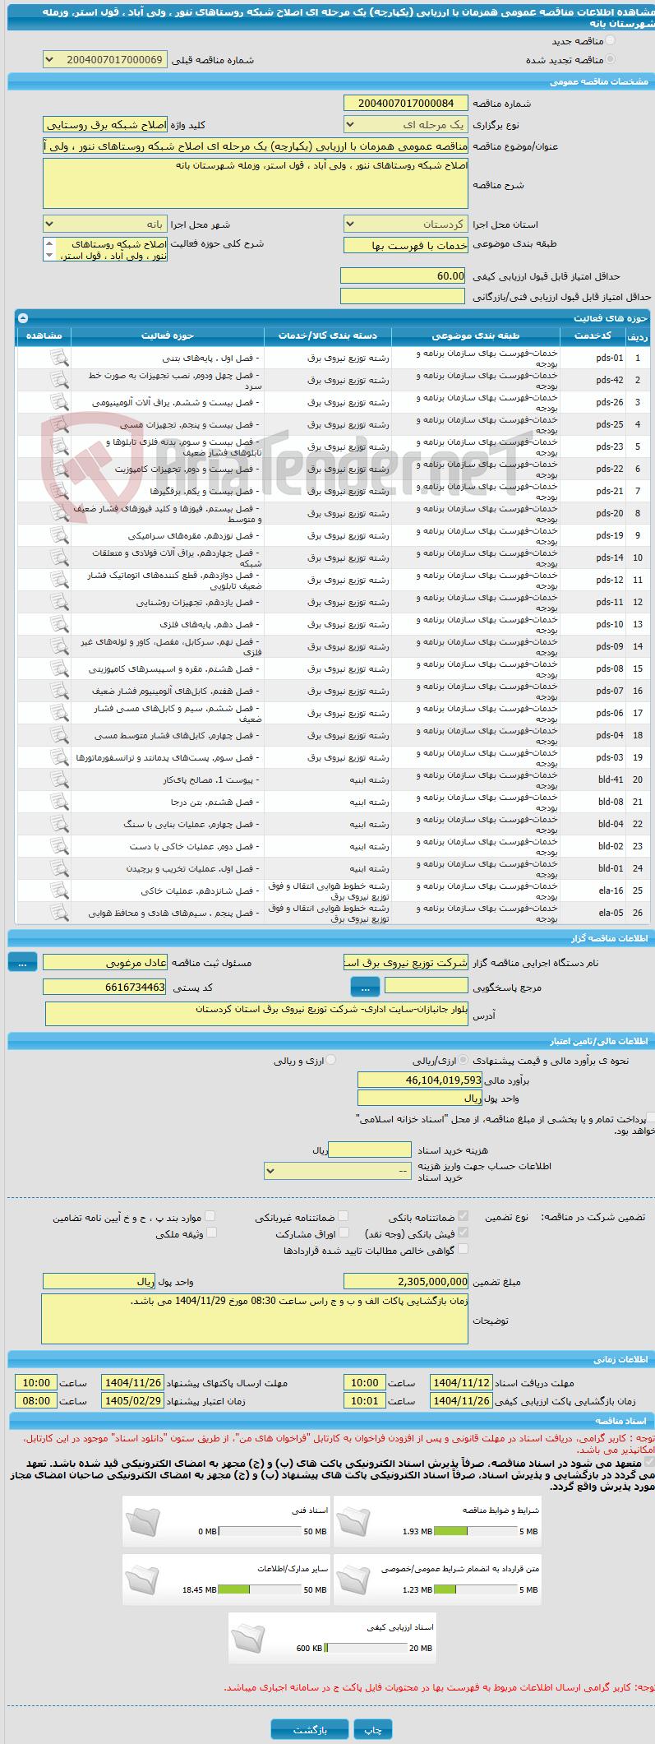Click شماره مناقصه input field
The height and width of the screenshot is (1744, 655).
[x=406, y=103]
